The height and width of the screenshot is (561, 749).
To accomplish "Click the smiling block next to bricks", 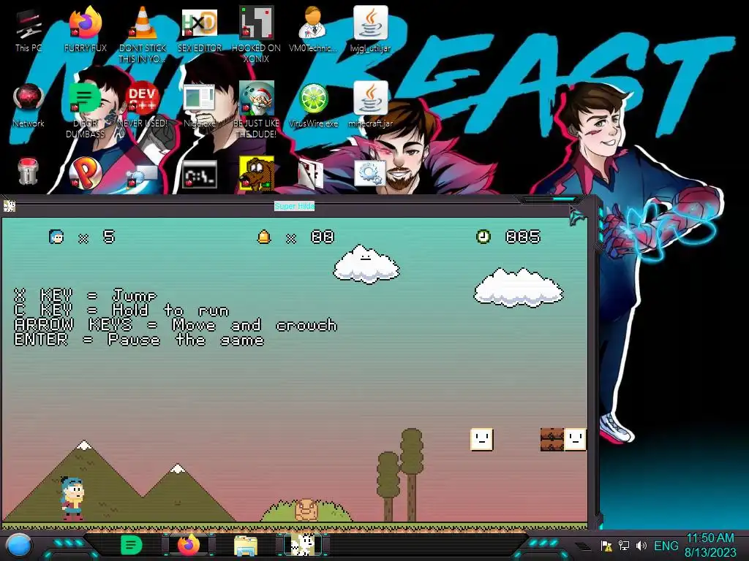I will coord(575,439).
